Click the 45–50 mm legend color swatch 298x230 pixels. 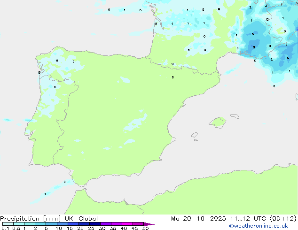[x=138, y=224]
